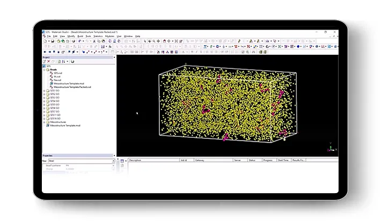Select Na.xsd in the project tree

(x=57, y=80)
